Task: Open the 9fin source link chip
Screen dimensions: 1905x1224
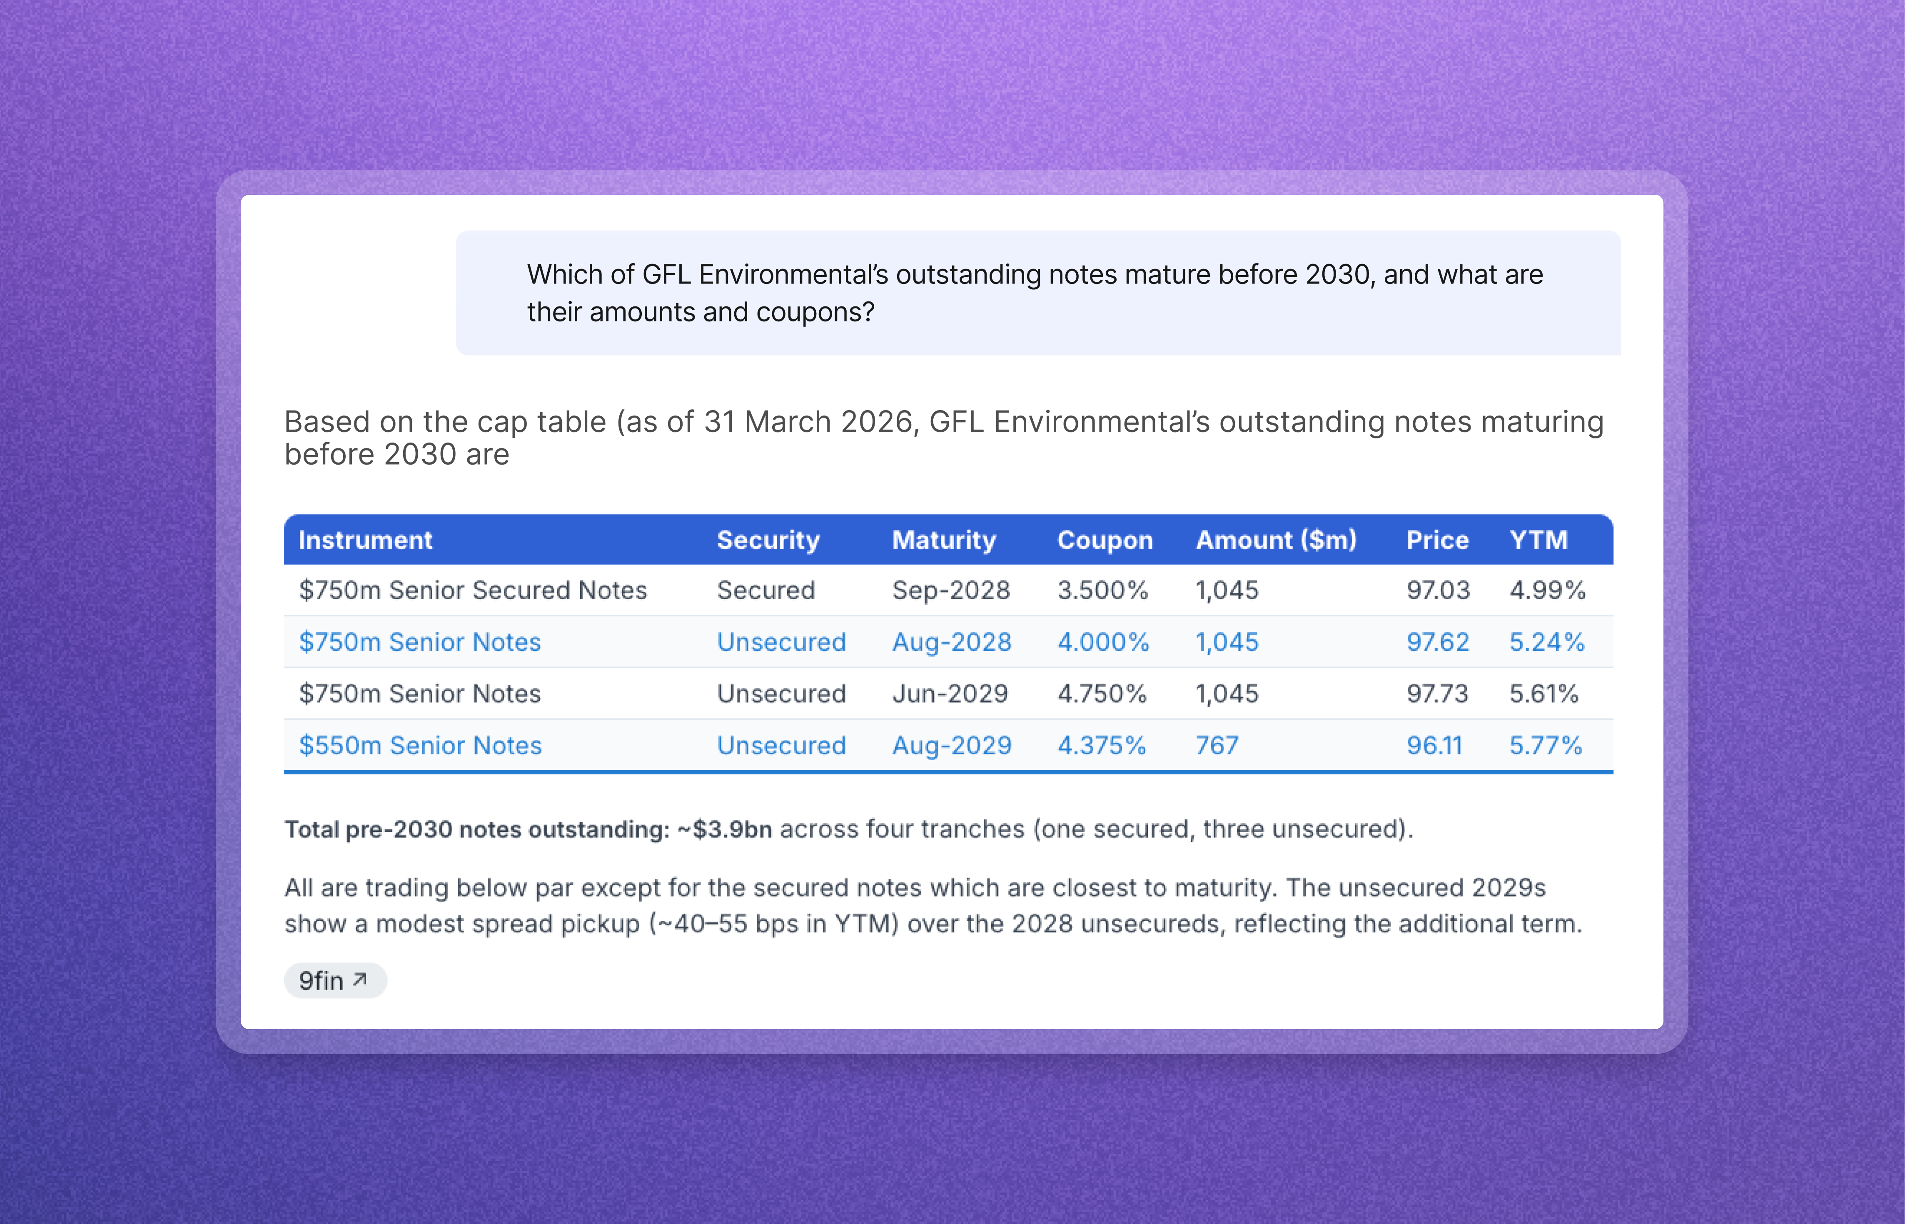Action: 335,980
